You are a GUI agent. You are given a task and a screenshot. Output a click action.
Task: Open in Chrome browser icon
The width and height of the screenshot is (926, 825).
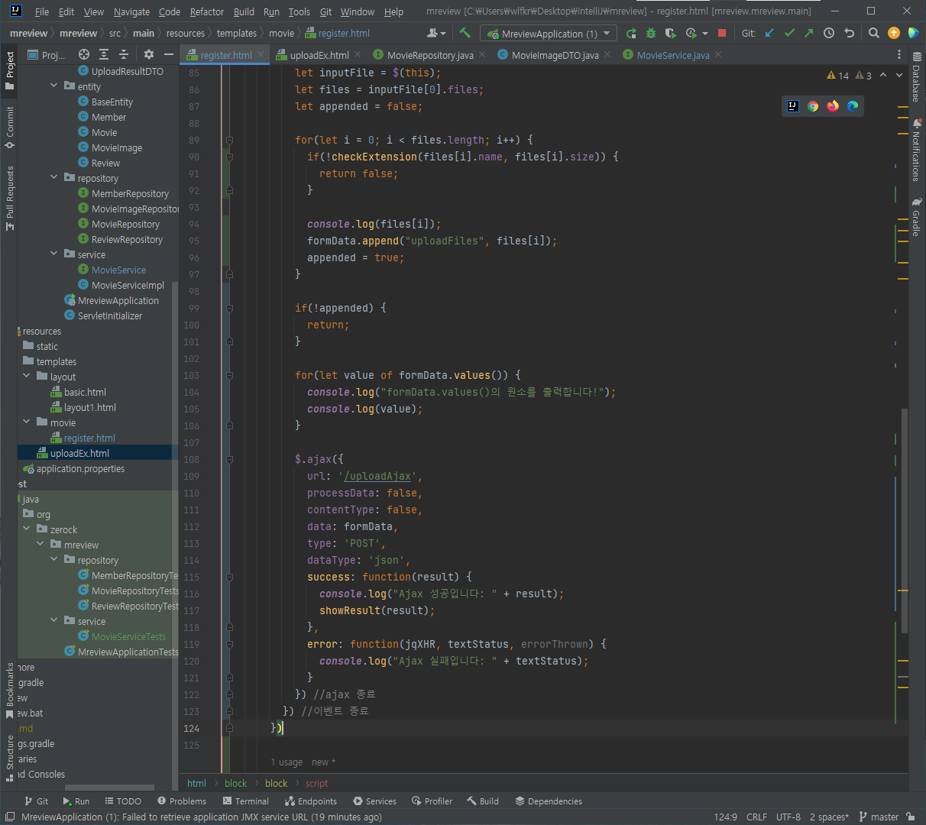[813, 106]
